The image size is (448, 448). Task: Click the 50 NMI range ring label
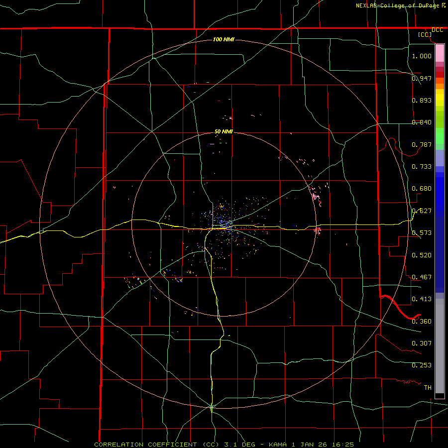(x=224, y=131)
